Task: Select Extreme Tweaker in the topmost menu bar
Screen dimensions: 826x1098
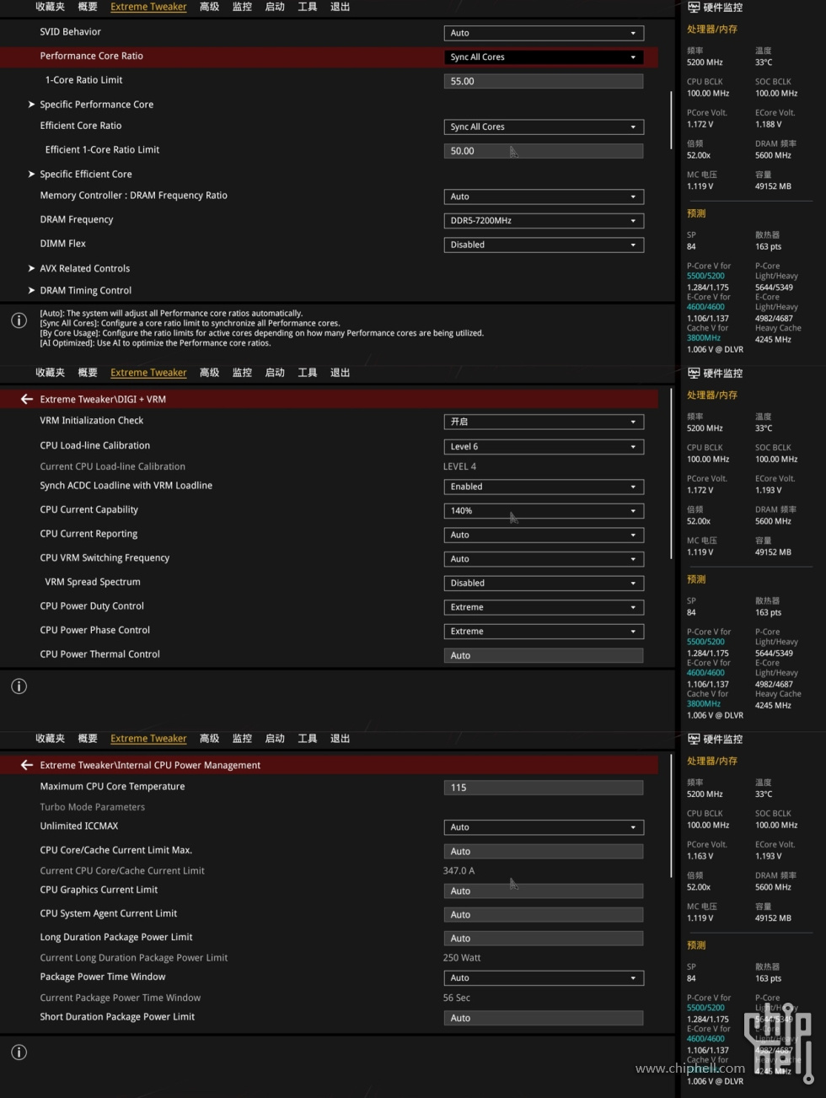Action: [148, 7]
